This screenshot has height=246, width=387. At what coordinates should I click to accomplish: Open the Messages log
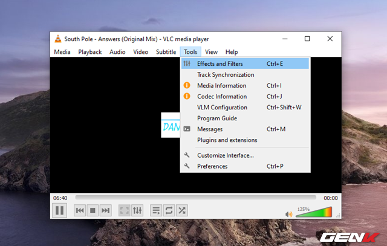pyautogui.click(x=245, y=129)
